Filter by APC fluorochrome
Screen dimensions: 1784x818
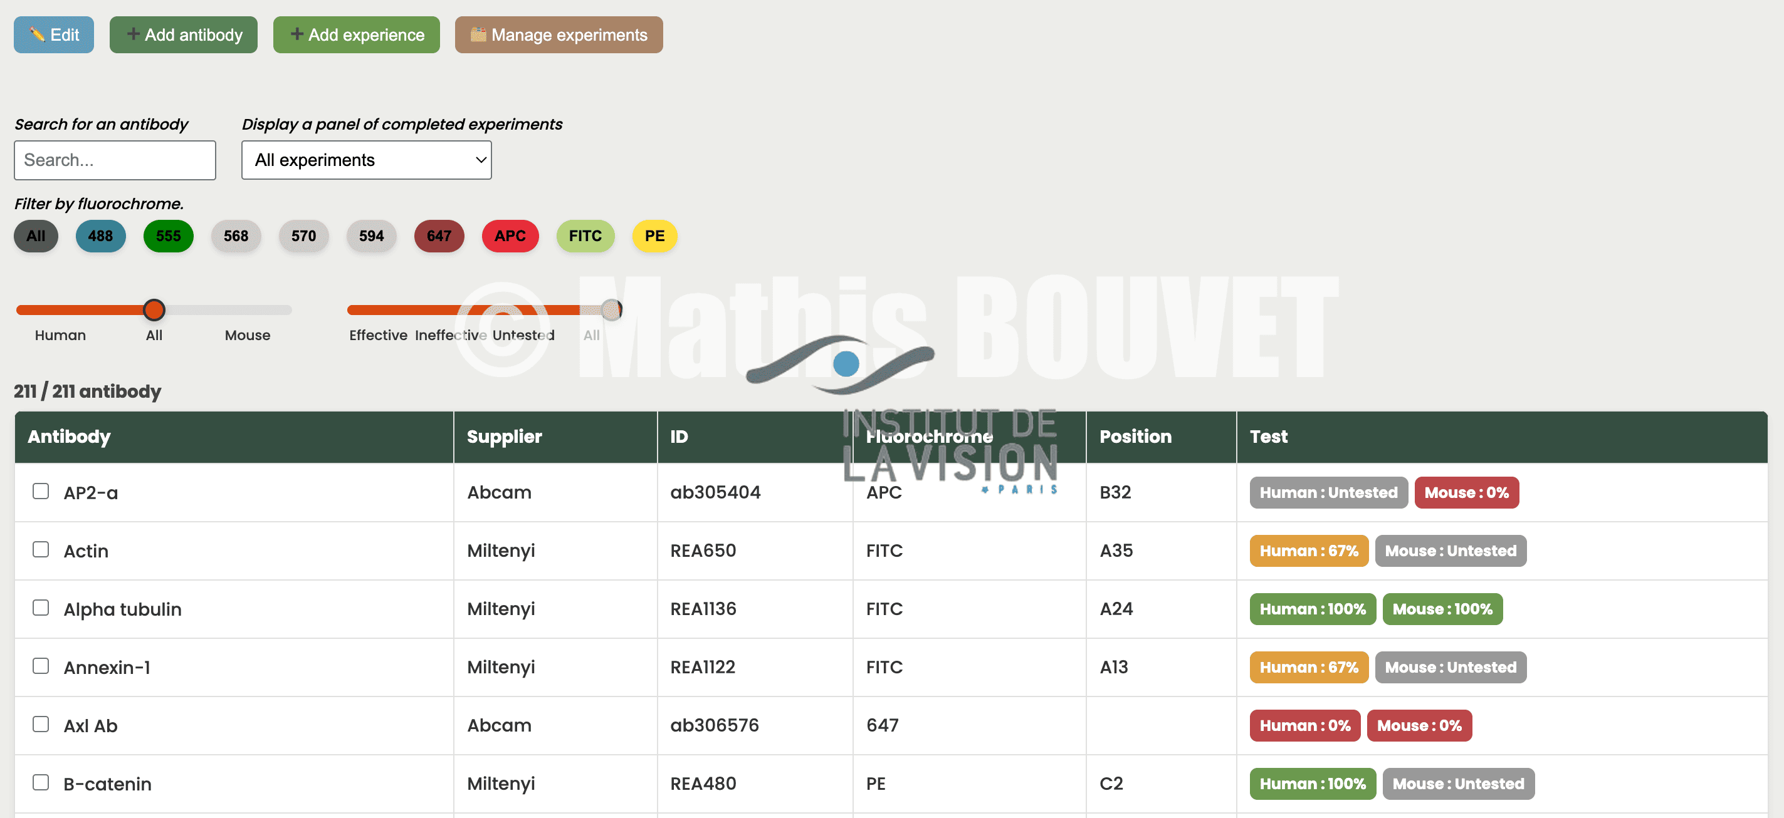point(510,236)
